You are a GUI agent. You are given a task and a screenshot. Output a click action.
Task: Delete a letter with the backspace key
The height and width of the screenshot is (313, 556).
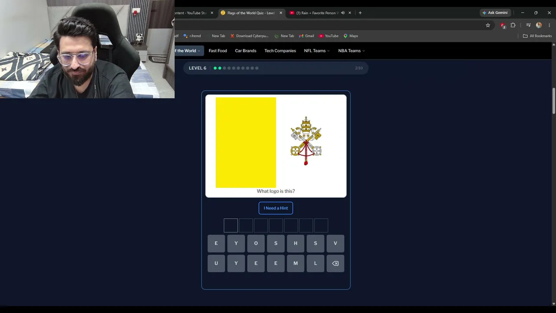coord(335,263)
